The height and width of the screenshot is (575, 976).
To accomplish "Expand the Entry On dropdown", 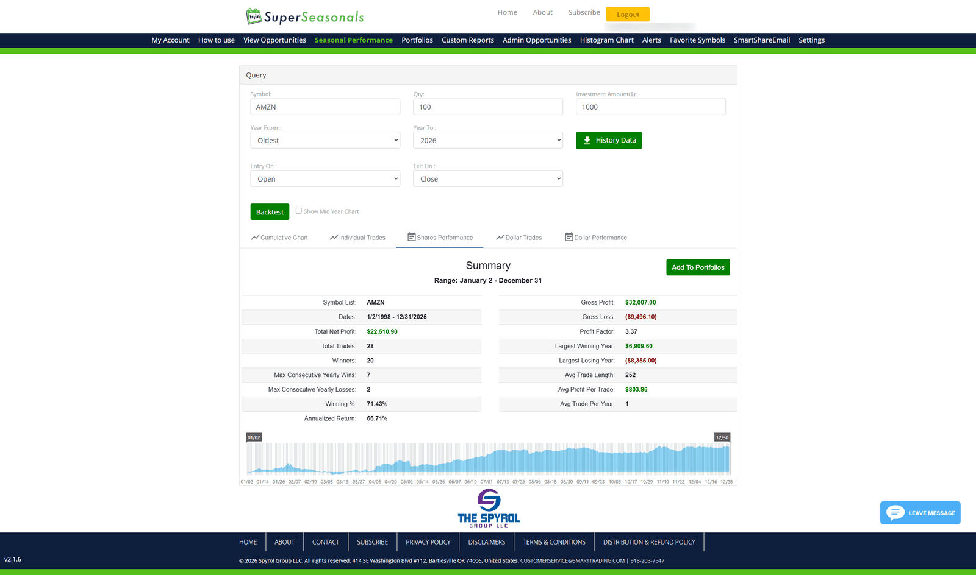I will coord(325,178).
